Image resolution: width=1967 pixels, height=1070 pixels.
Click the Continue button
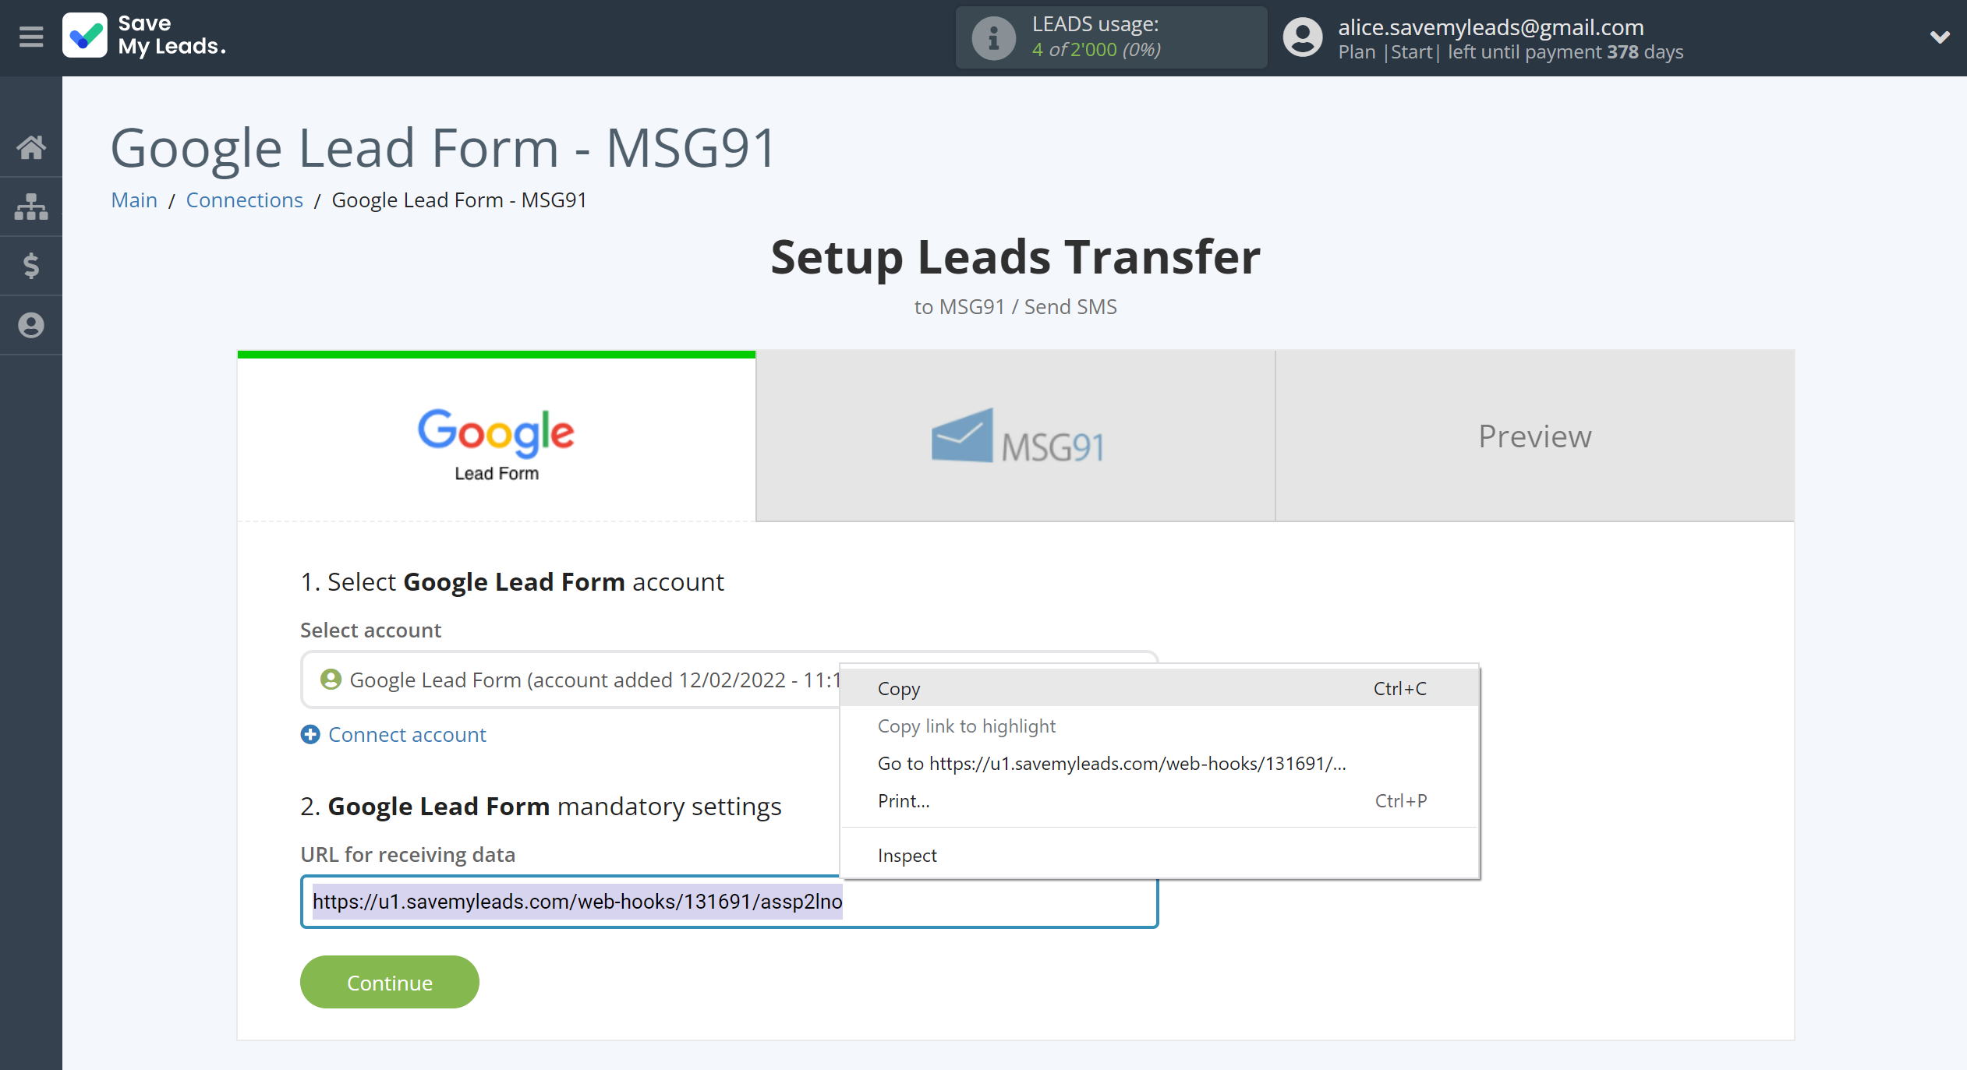(389, 980)
